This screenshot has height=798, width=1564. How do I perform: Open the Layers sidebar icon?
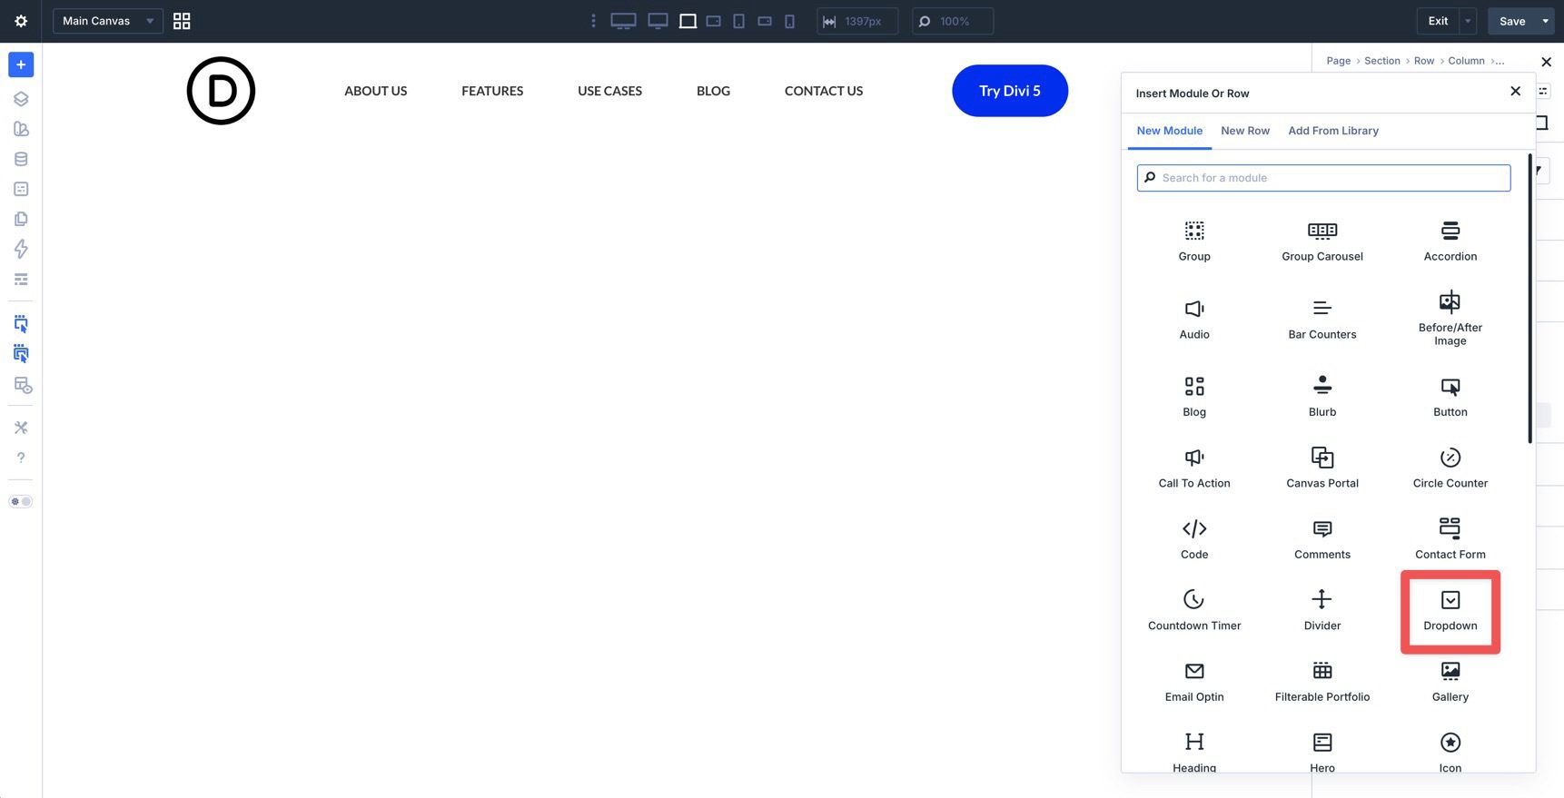click(x=21, y=99)
